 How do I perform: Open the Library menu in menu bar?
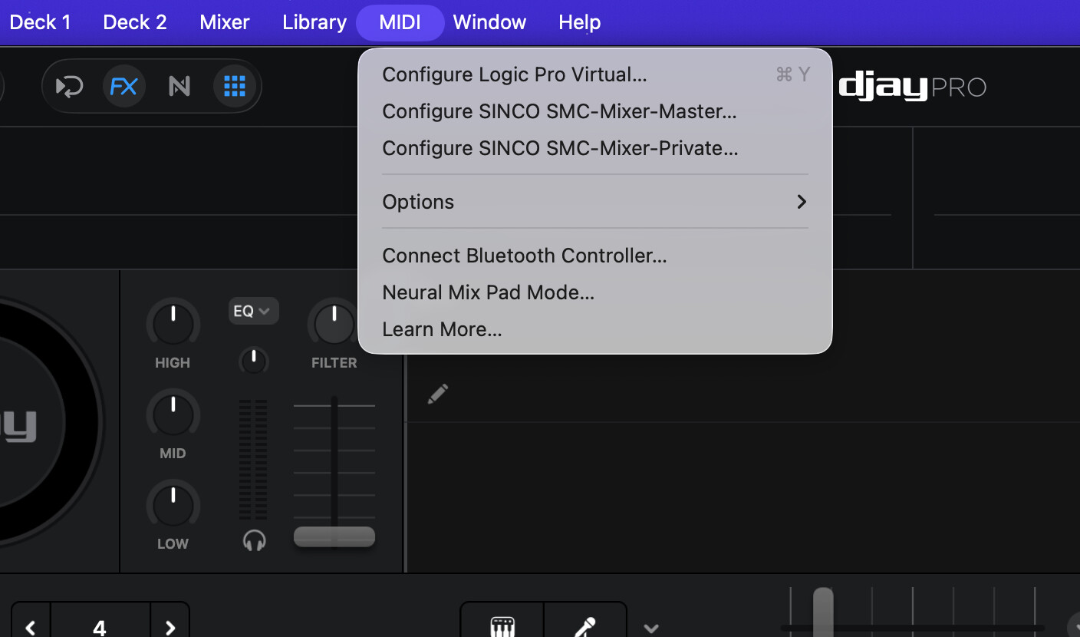(x=314, y=22)
